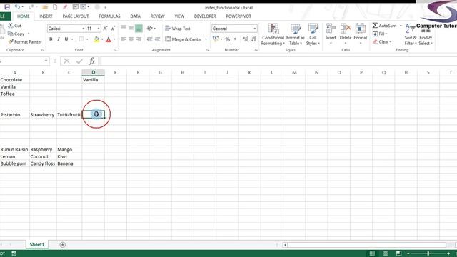Open the font size dropdown

pos(99,29)
